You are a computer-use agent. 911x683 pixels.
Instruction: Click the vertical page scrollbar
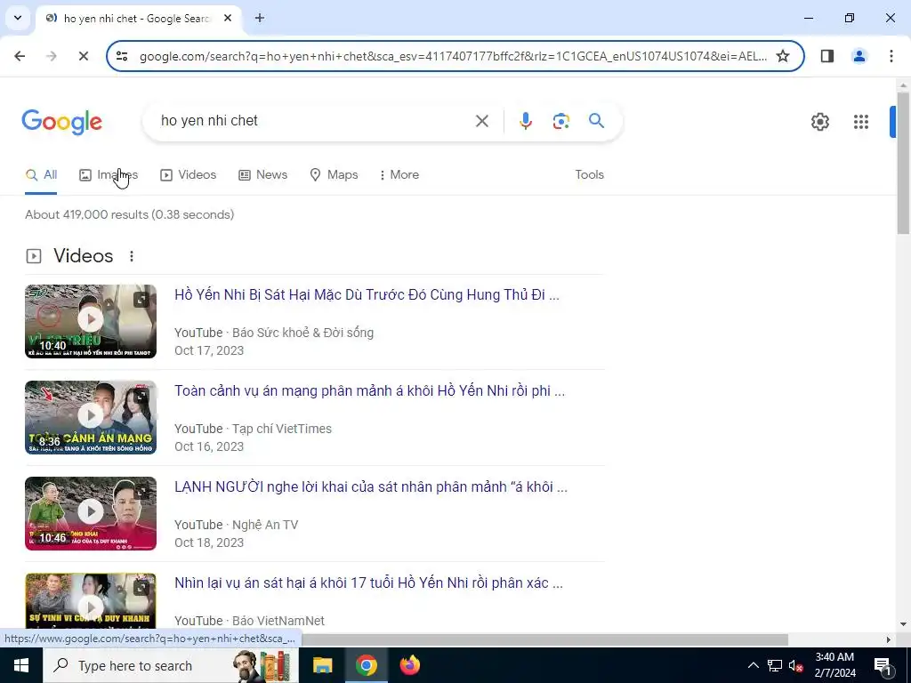tap(903, 163)
